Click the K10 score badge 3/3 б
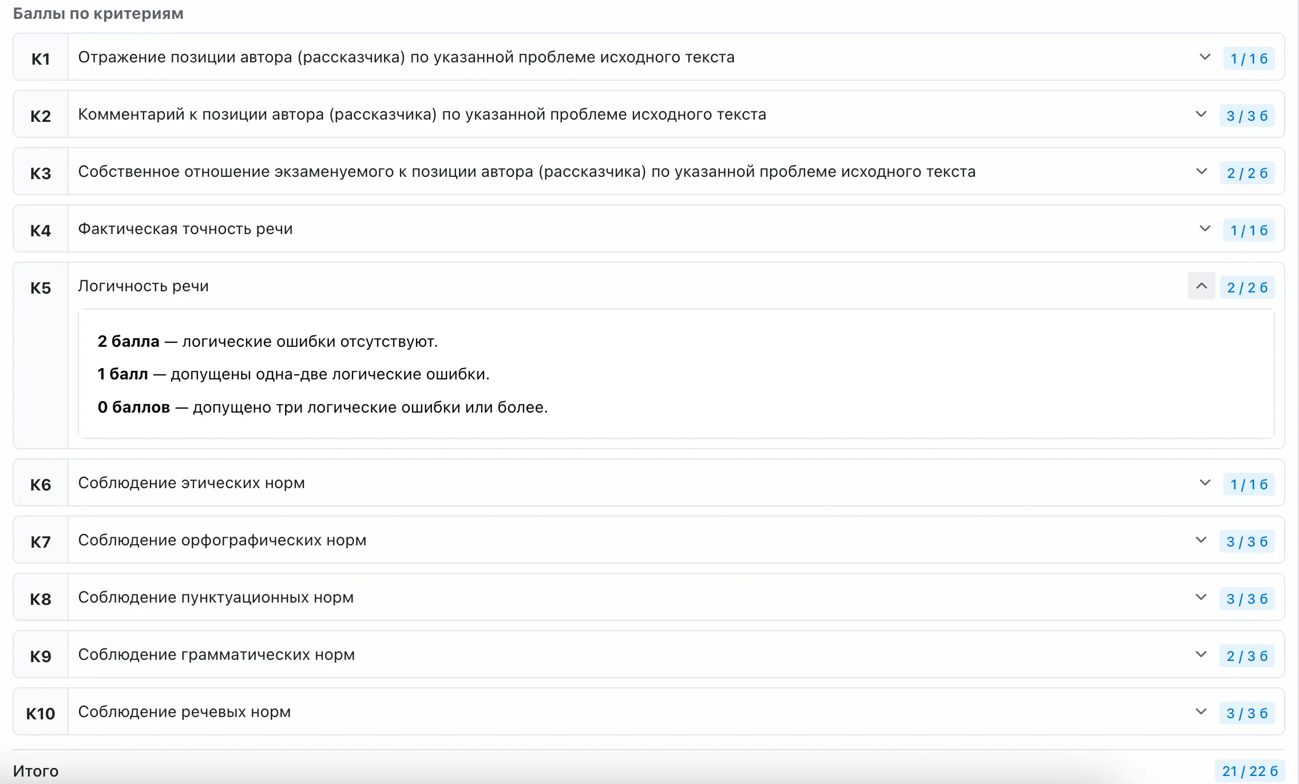This screenshot has width=1299, height=784. click(1247, 713)
